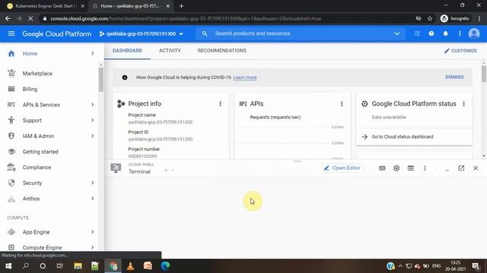
Task: Click the Security shield icon
Action: click(x=11, y=183)
